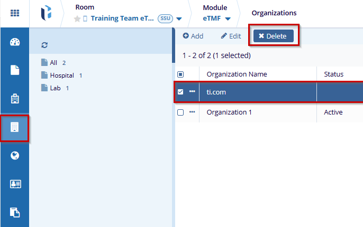Open the documents page icon in sidebar
This screenshot has height=227, width=363.
15,70
